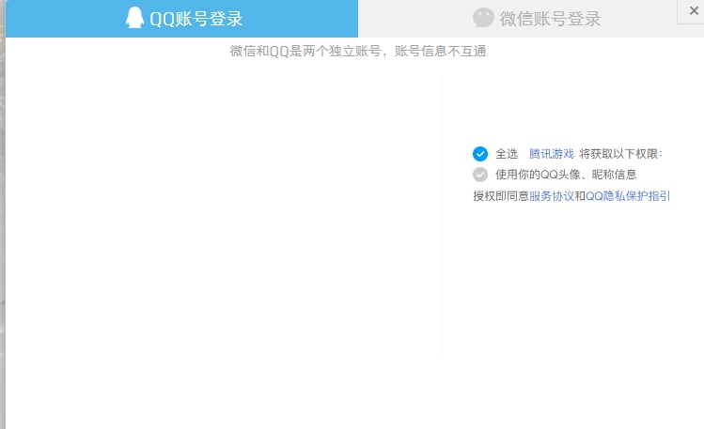Click the 授权即同意 text

tap(500, 196)
